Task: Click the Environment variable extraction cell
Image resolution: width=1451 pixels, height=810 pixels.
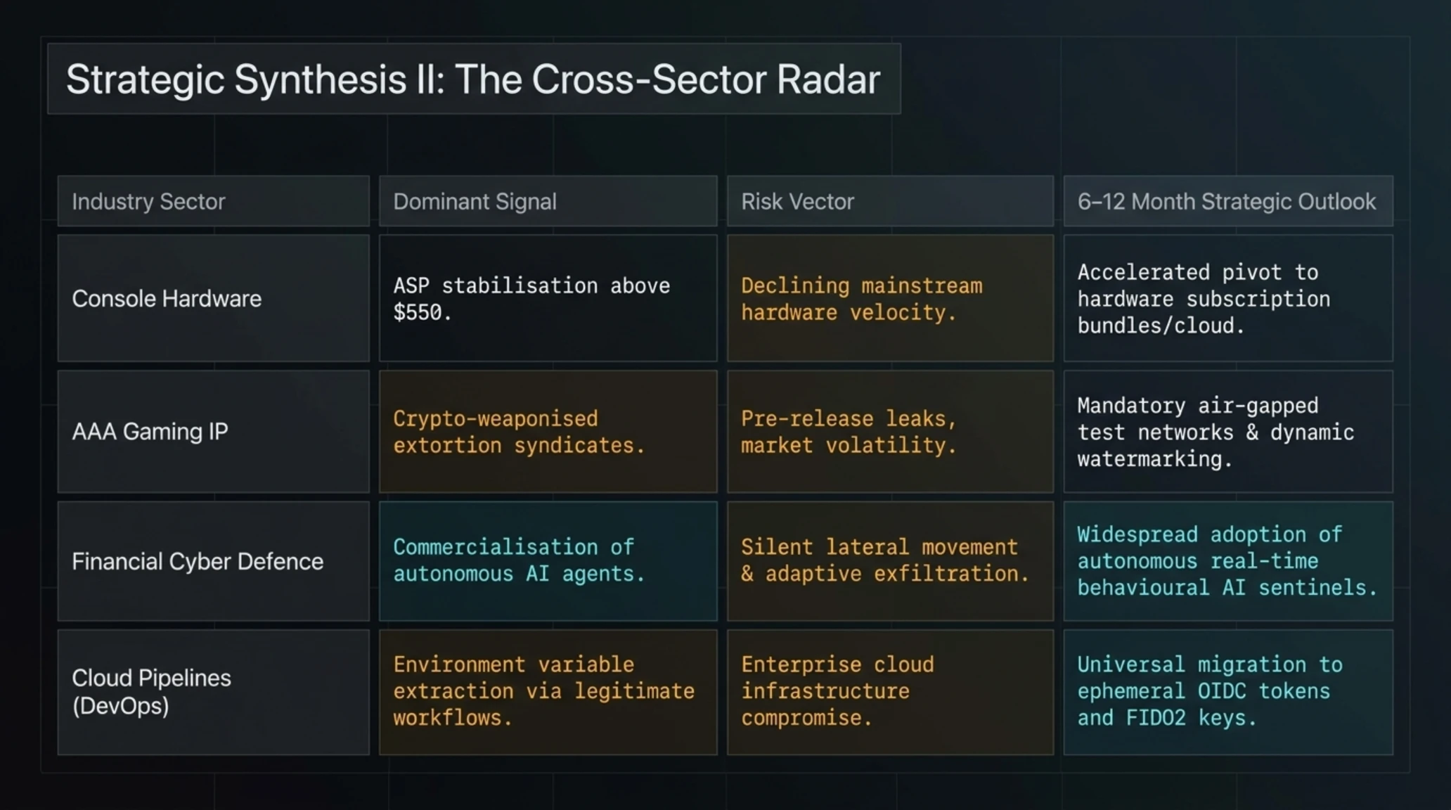Action: pyautogui.click(x=548, y=692)
